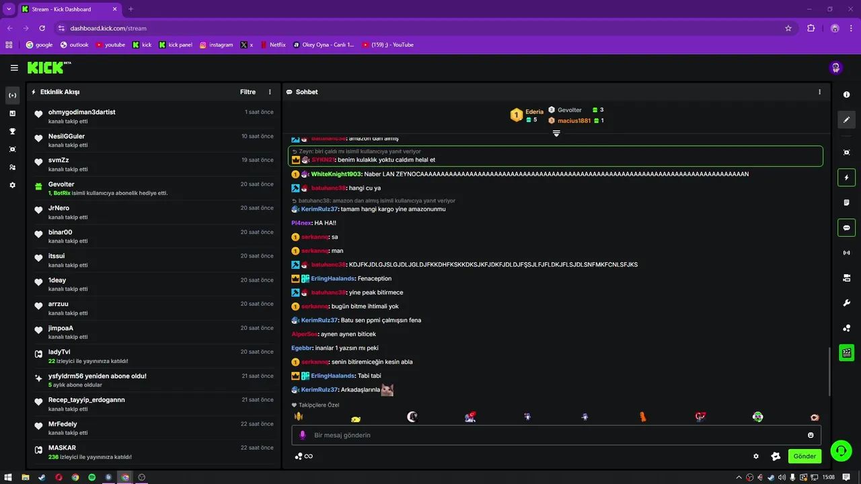This screenshot has height=484, width=861.
Task: Open the hamburger menu next to the Kick logo
Action: (14, 68)
